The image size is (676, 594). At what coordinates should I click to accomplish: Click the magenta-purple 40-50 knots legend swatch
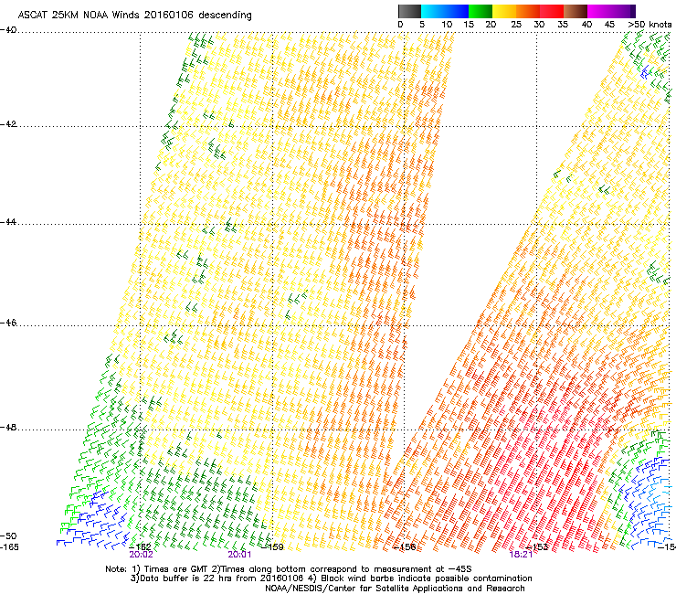click(x=611, y=11)
